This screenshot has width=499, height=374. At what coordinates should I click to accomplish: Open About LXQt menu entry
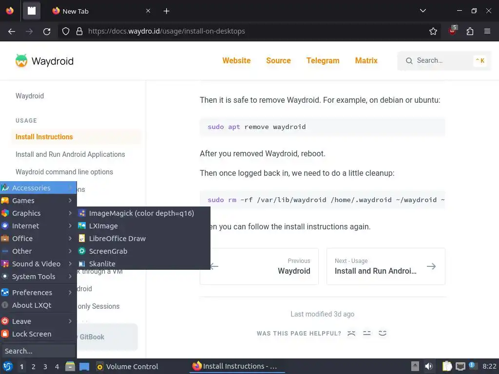coord(38,305)
